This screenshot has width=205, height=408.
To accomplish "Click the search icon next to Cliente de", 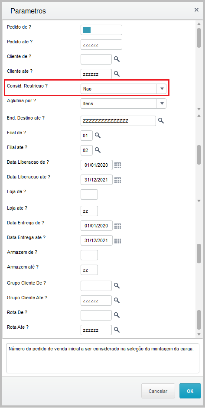I will tap(117, 59).
